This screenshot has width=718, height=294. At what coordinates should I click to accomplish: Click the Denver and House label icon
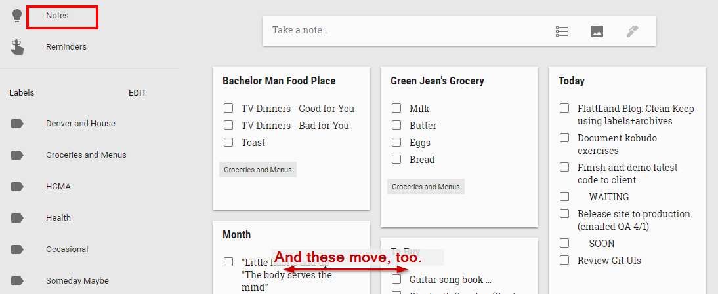[x=18, y=124]
